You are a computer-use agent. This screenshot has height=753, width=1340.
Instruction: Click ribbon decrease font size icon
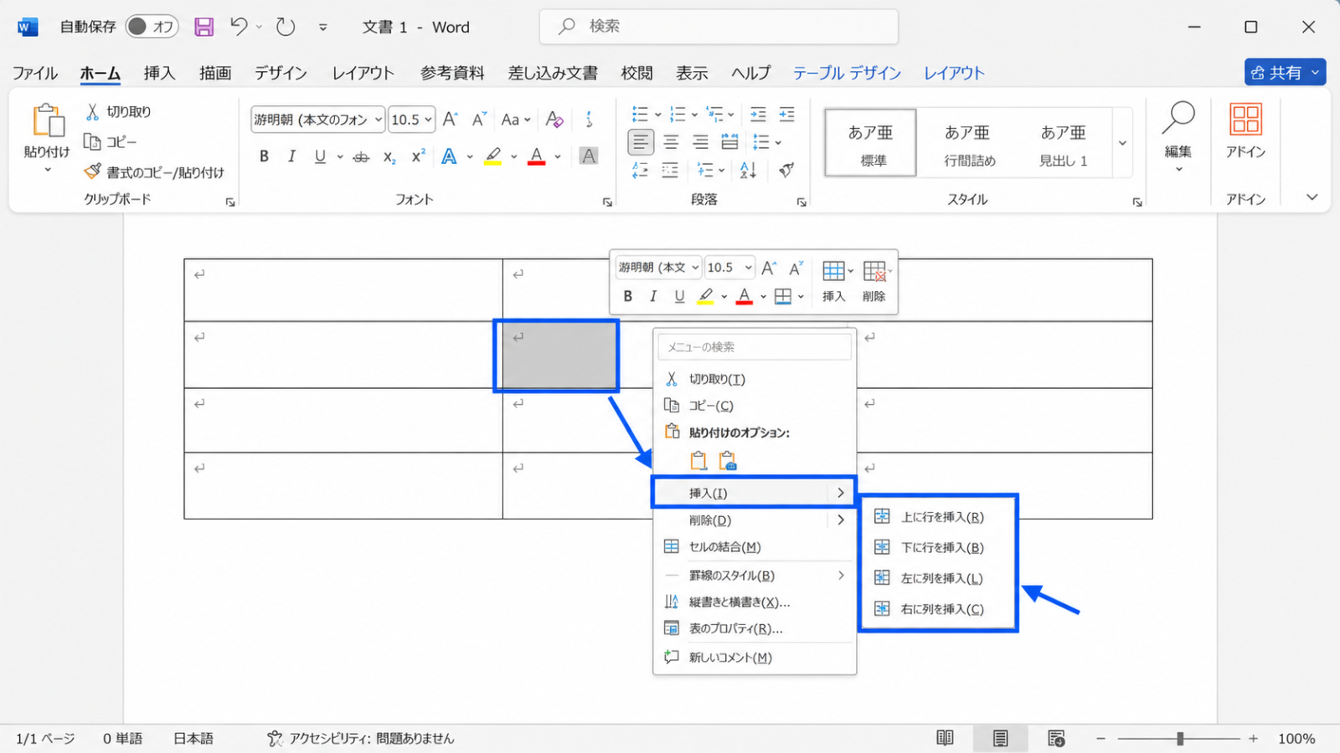point(479,120)
